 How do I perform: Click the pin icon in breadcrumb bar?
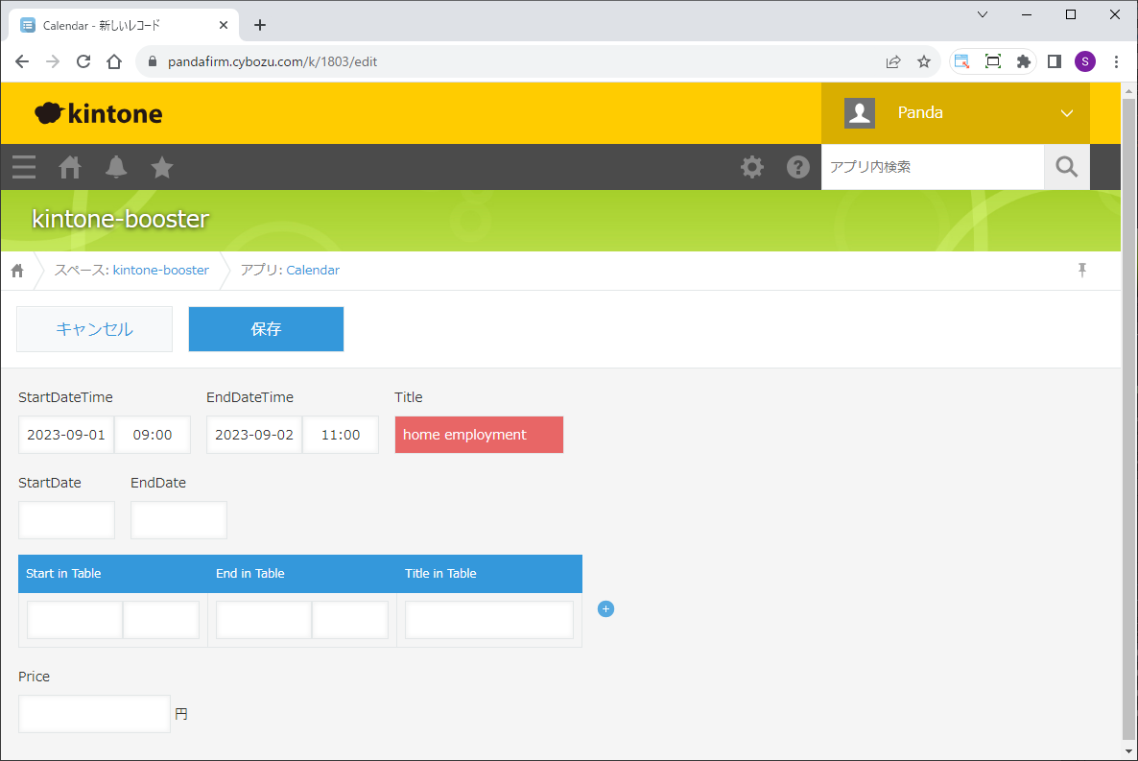tap(1082, 270)
